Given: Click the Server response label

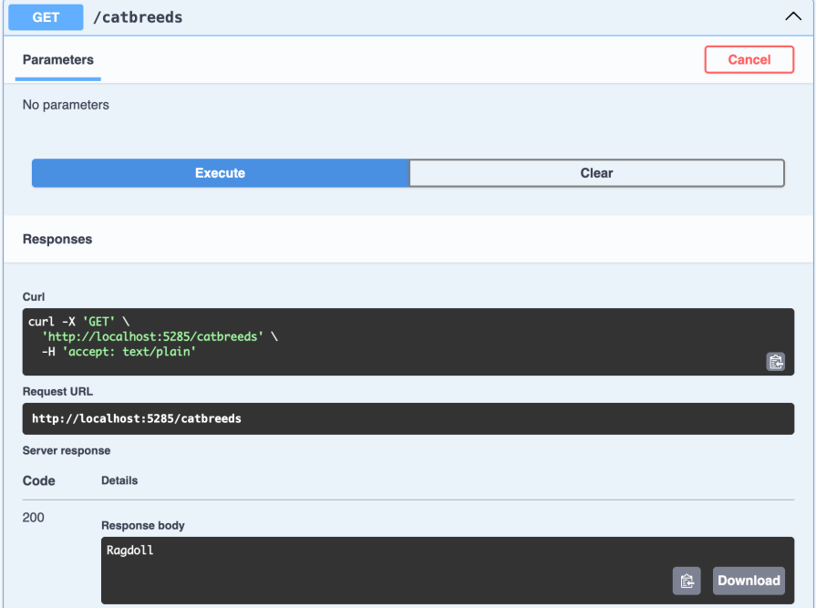Looking at the screenshot, I should (67, 450).
